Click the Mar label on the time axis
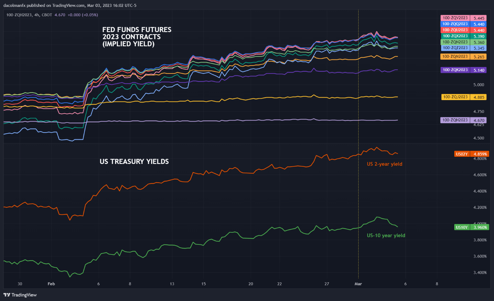This screenshot has height=301, width=494. pos(358,284)
